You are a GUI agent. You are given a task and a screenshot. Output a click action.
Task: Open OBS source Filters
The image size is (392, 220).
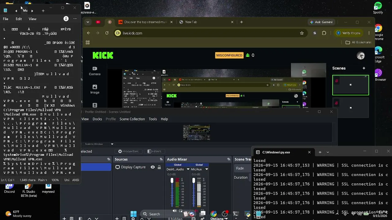click(x=154, y=151)
